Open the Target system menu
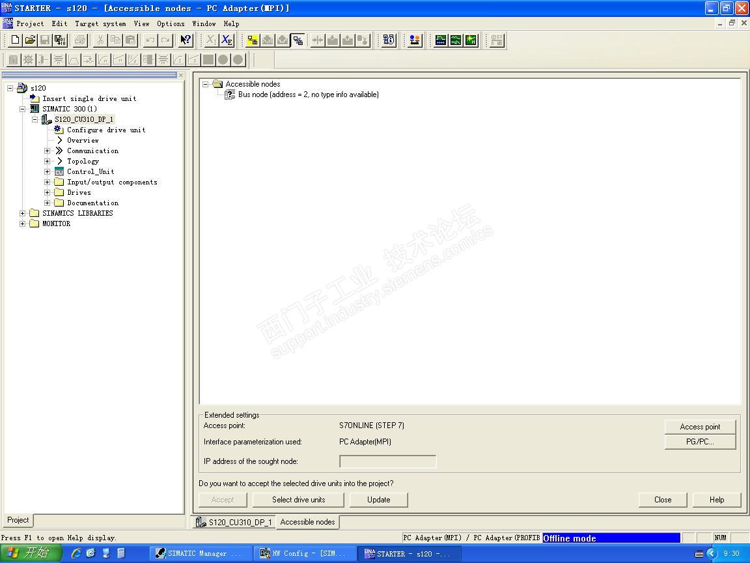The height and width of the screenshot is (563, 750). 100,23
